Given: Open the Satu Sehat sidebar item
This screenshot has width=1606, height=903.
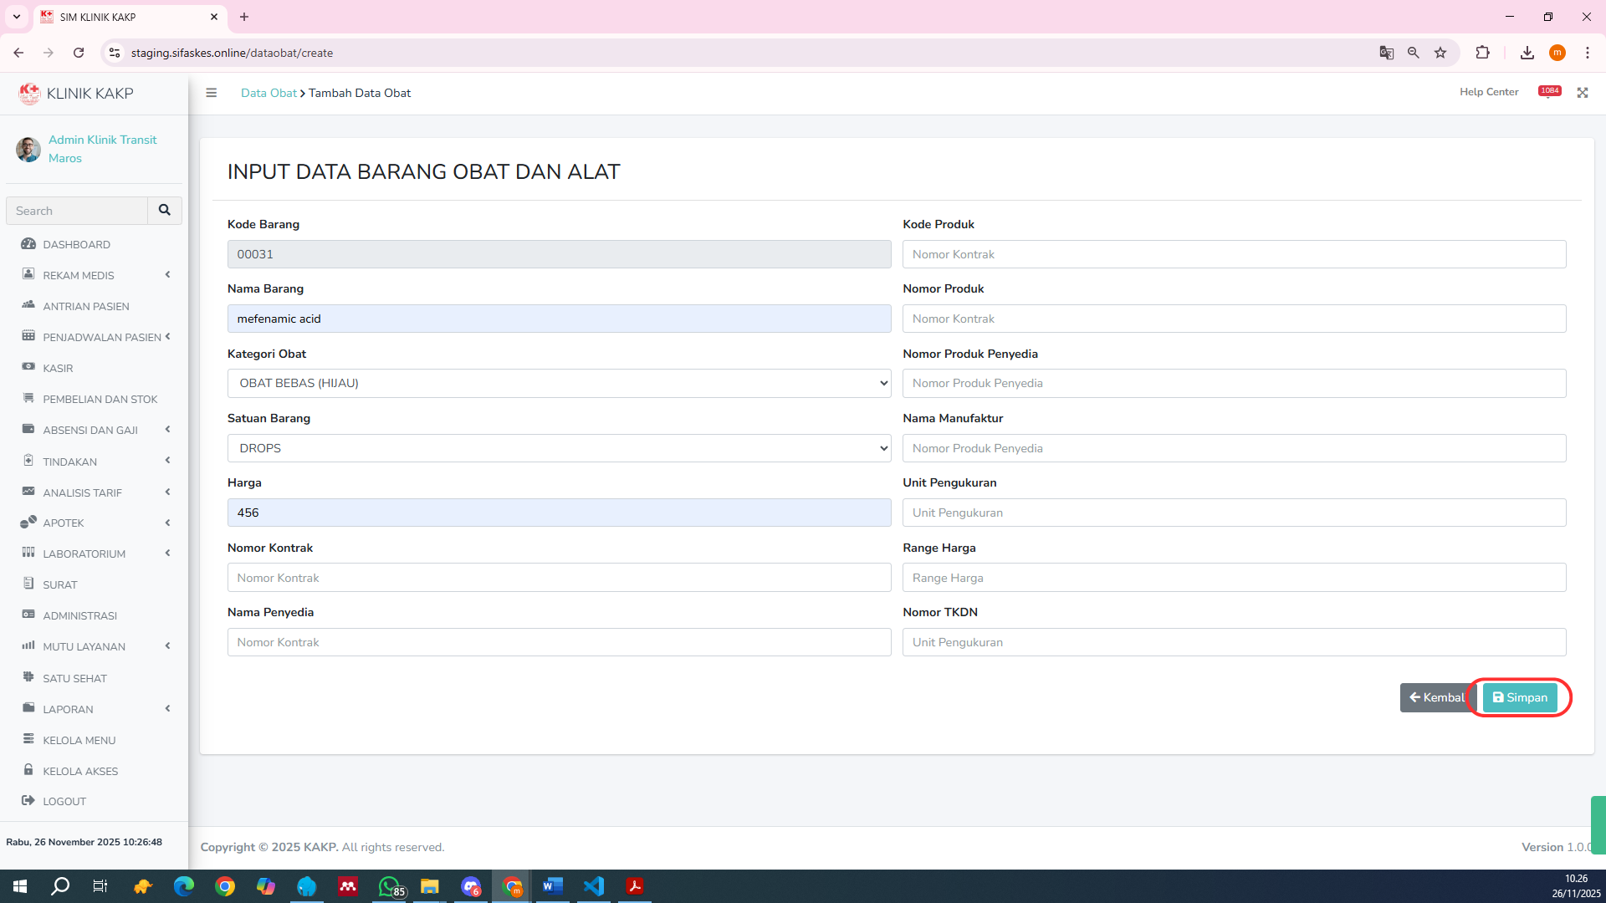Looking at the screenshot, I should coord(74,678).
